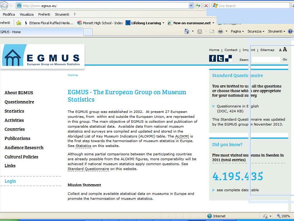This screenshot has height=221, width=294.
Task: Click the underlined Statistics link in the paragraph
Action: [83, 146]
